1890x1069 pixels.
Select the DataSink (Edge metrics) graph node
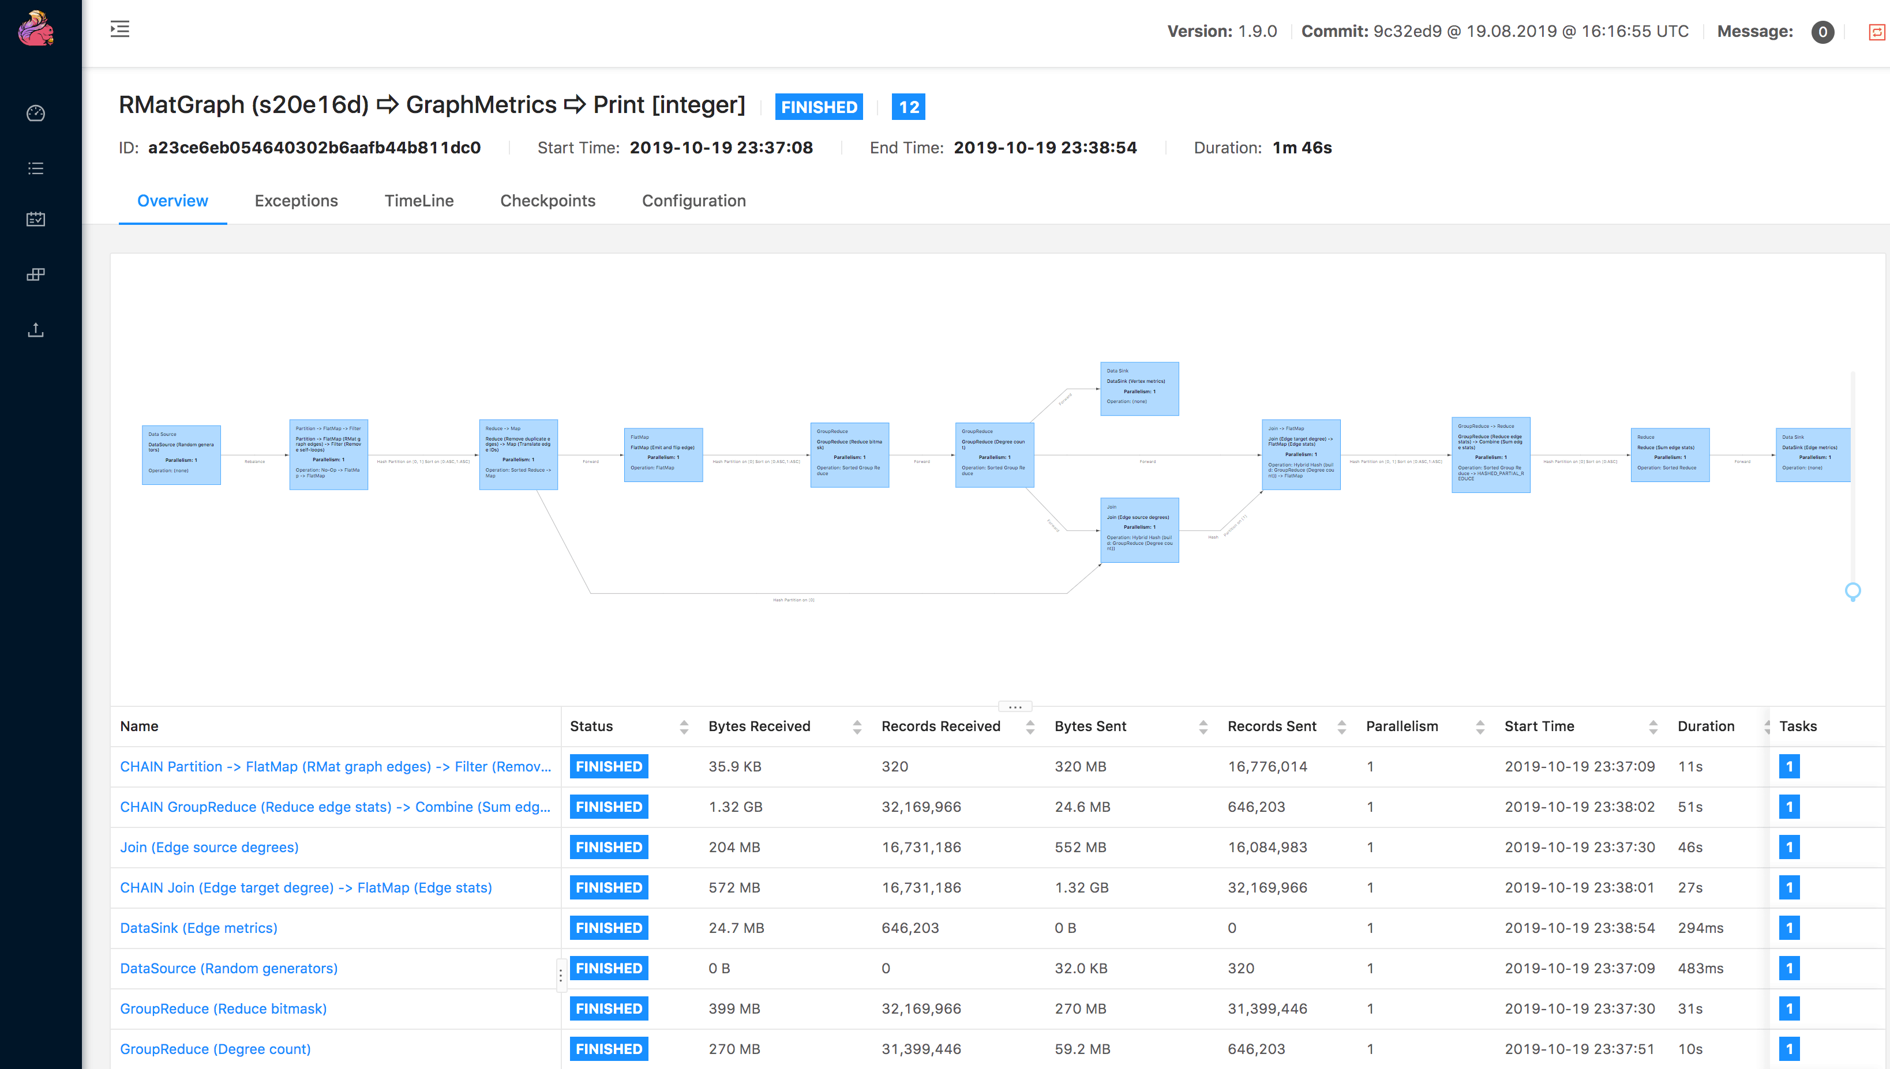(1813, 454)
